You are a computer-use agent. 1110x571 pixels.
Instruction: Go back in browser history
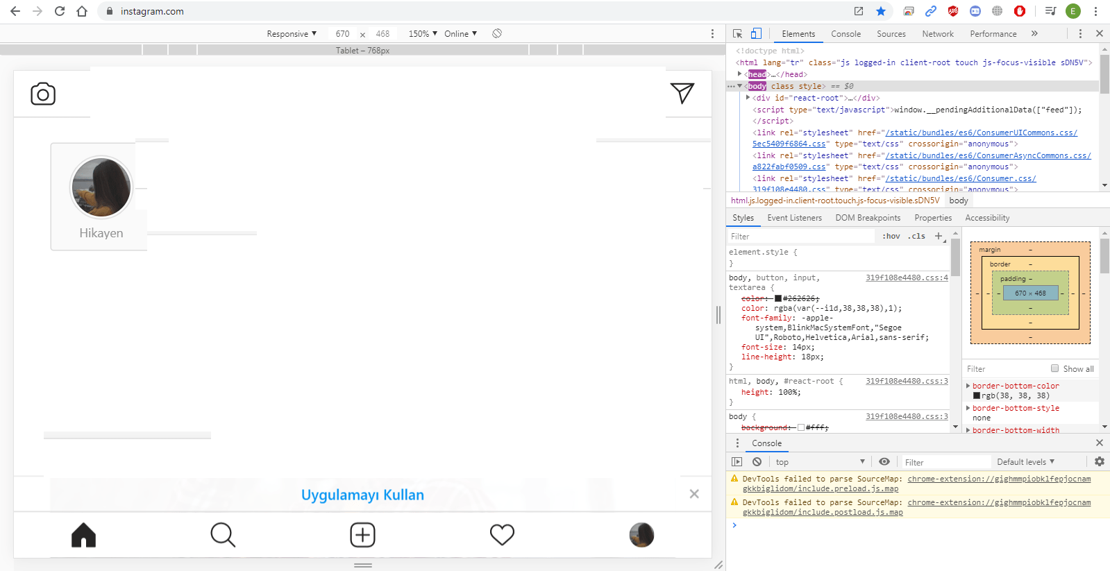(15, 11)
